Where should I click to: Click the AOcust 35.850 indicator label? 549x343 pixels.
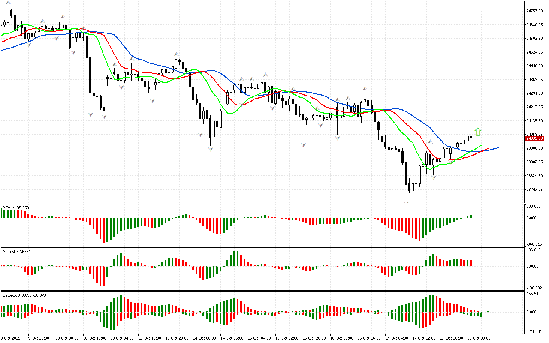16,208
